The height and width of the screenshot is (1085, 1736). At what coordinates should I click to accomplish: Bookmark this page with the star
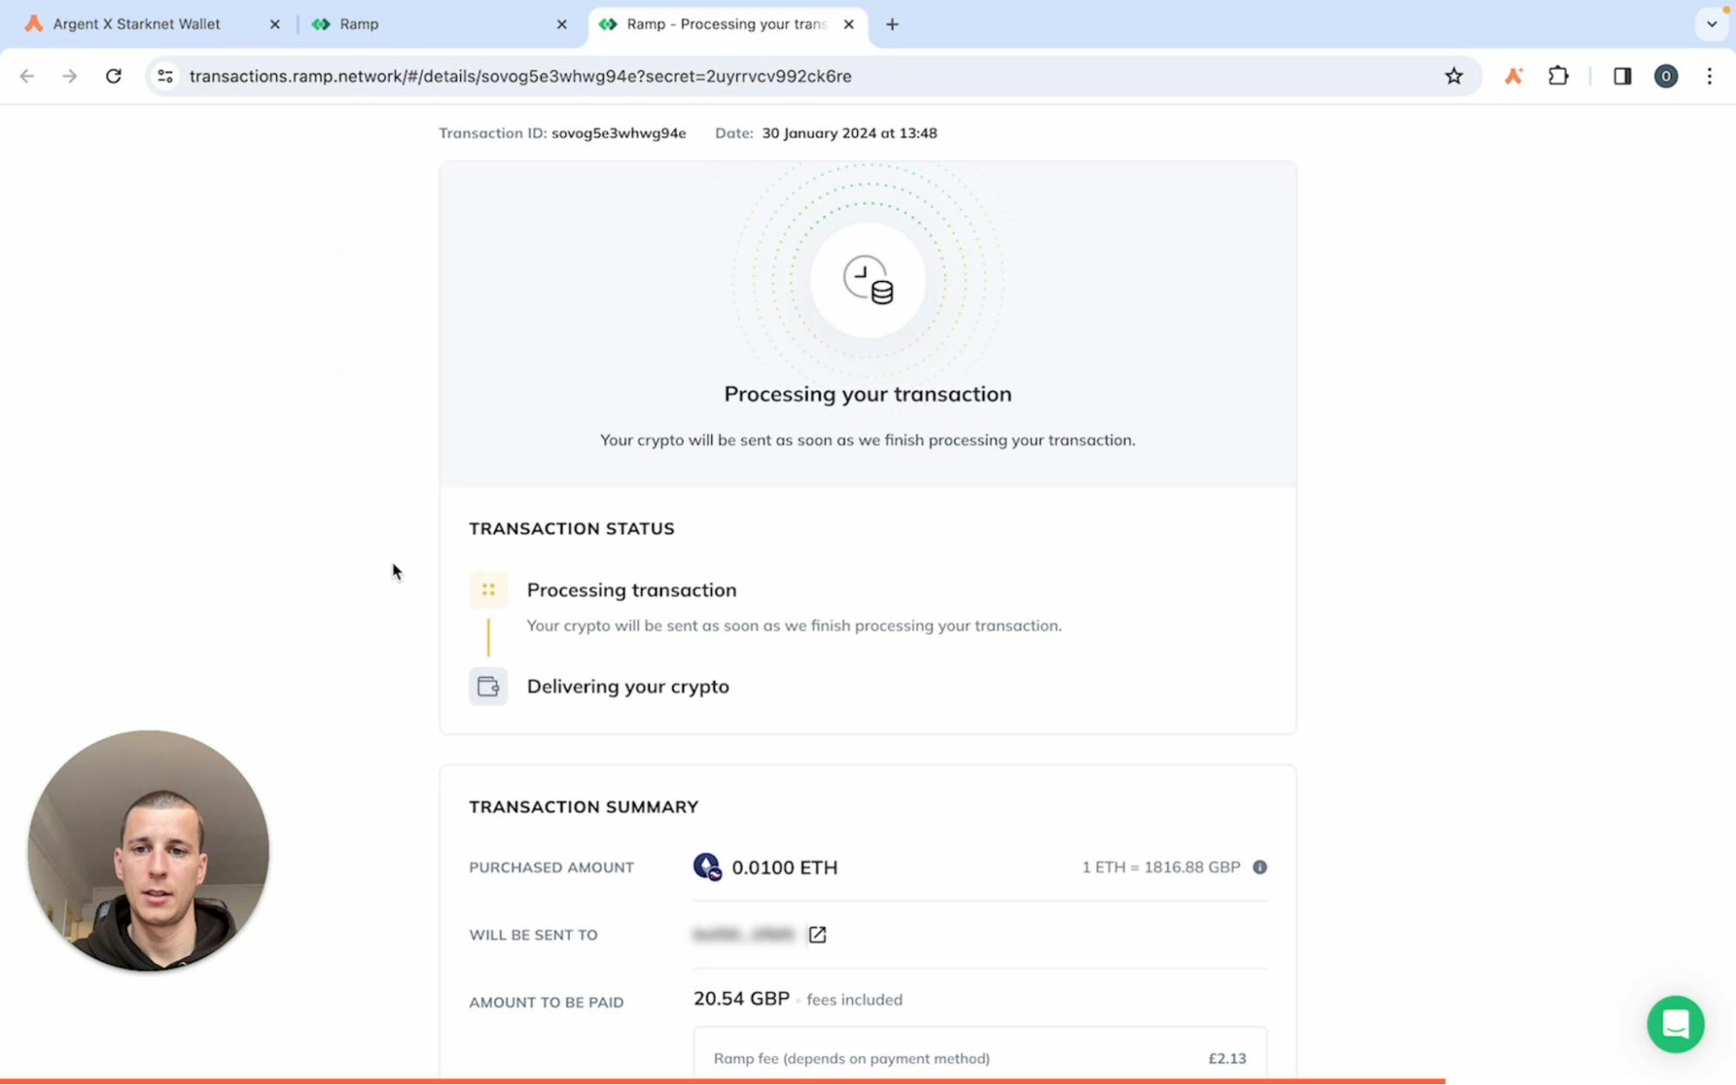(1454, 76)
